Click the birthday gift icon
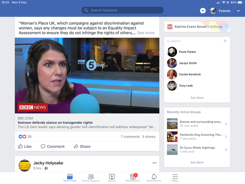 click(x=170, y=27)
